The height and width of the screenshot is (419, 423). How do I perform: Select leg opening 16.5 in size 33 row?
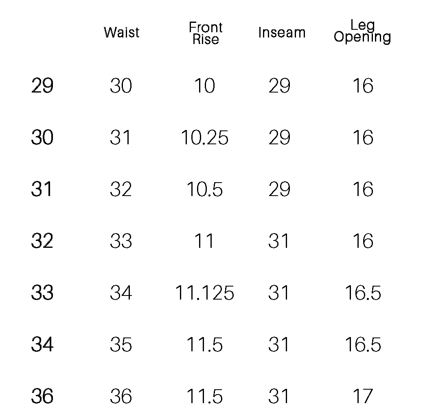[x=363, y=293]
